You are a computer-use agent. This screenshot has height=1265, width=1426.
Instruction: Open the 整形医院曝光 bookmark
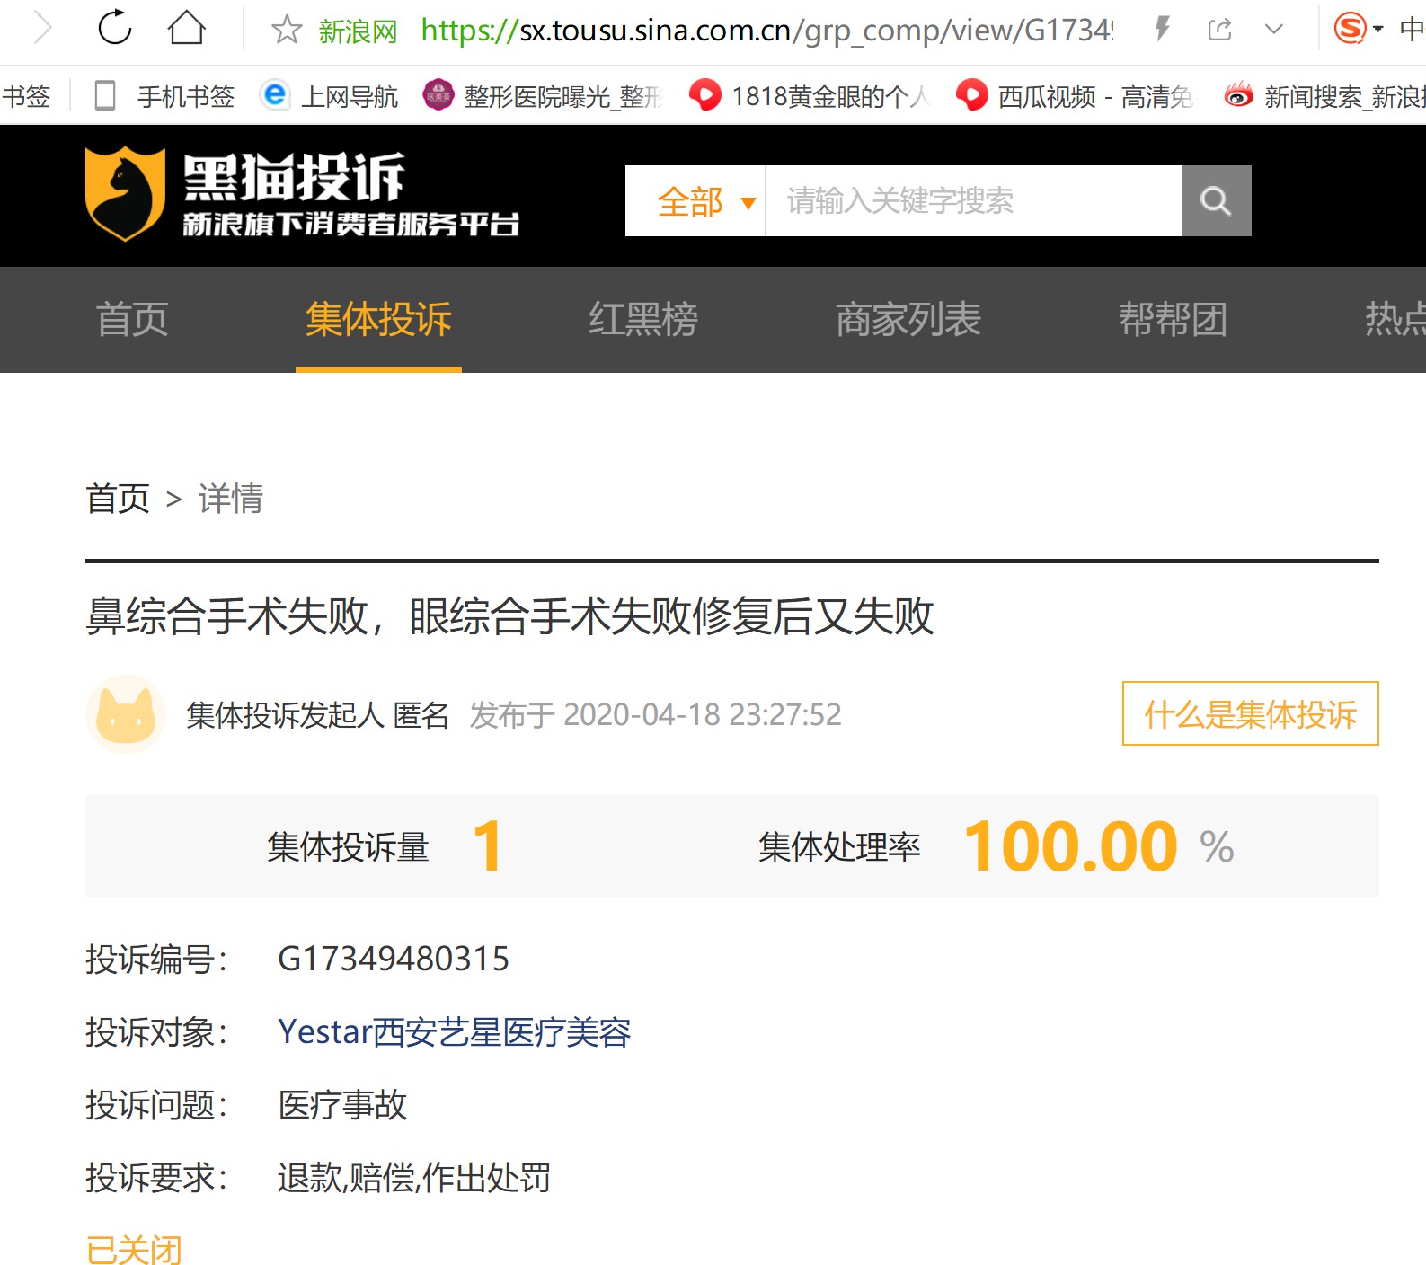563,96
